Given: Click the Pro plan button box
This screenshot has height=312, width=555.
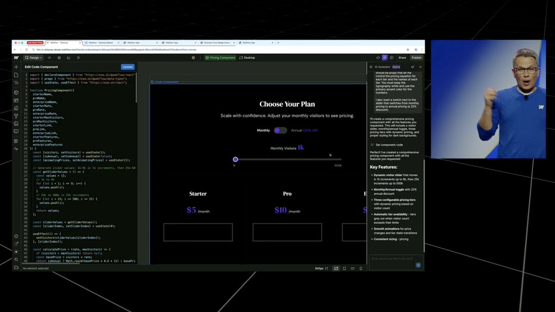Looking at the screenshot, I should coord(287,232).
